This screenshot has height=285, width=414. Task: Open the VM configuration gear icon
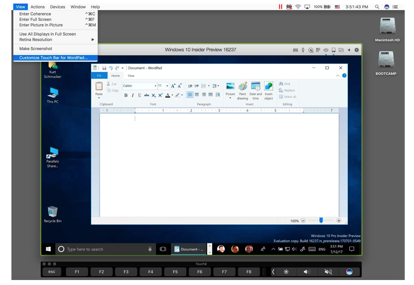357,50
